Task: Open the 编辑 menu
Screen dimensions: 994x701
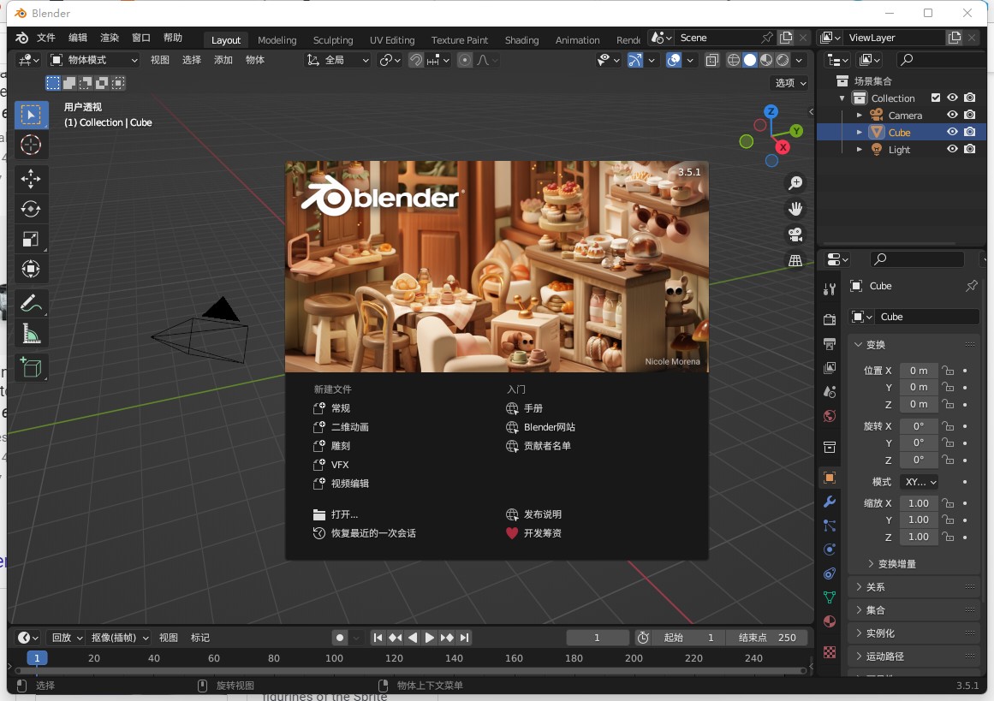Action: pyautogui.click(x=77, y=38)
